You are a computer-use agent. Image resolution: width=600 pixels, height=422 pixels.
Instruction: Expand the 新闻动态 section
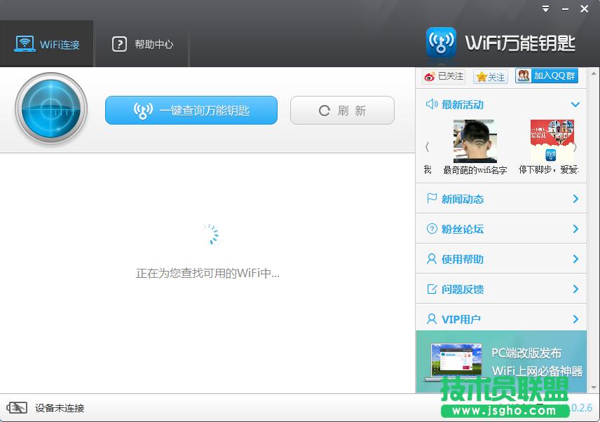[576, 199]
